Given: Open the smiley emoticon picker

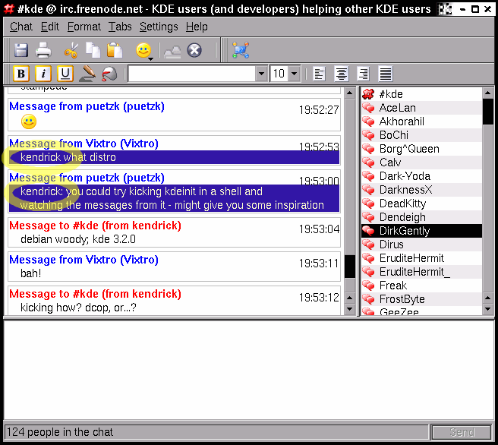Looking at the screenshot, I should [x=143, y=51].
